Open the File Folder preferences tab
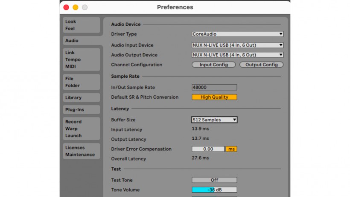 [x=81, y=82]
